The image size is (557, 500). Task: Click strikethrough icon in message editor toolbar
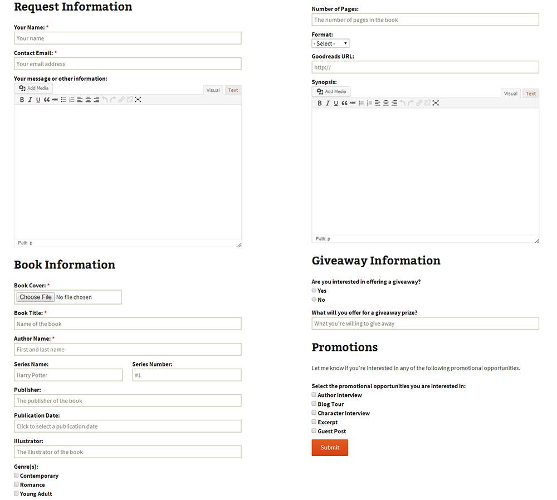tap(55, 100)
